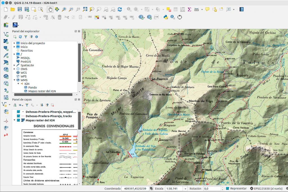
Task: Click PostGIS in the explorer panel
Action: [26, 62]
